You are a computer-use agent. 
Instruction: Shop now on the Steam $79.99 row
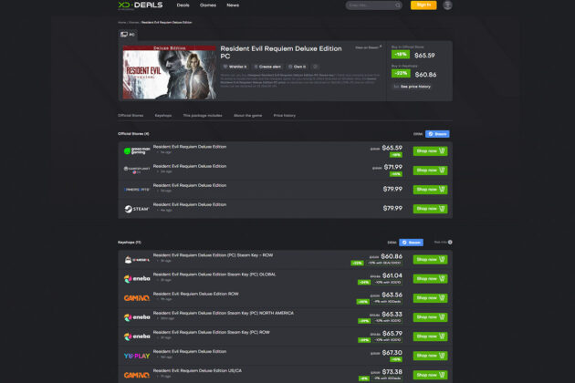[x=430, y=209]
